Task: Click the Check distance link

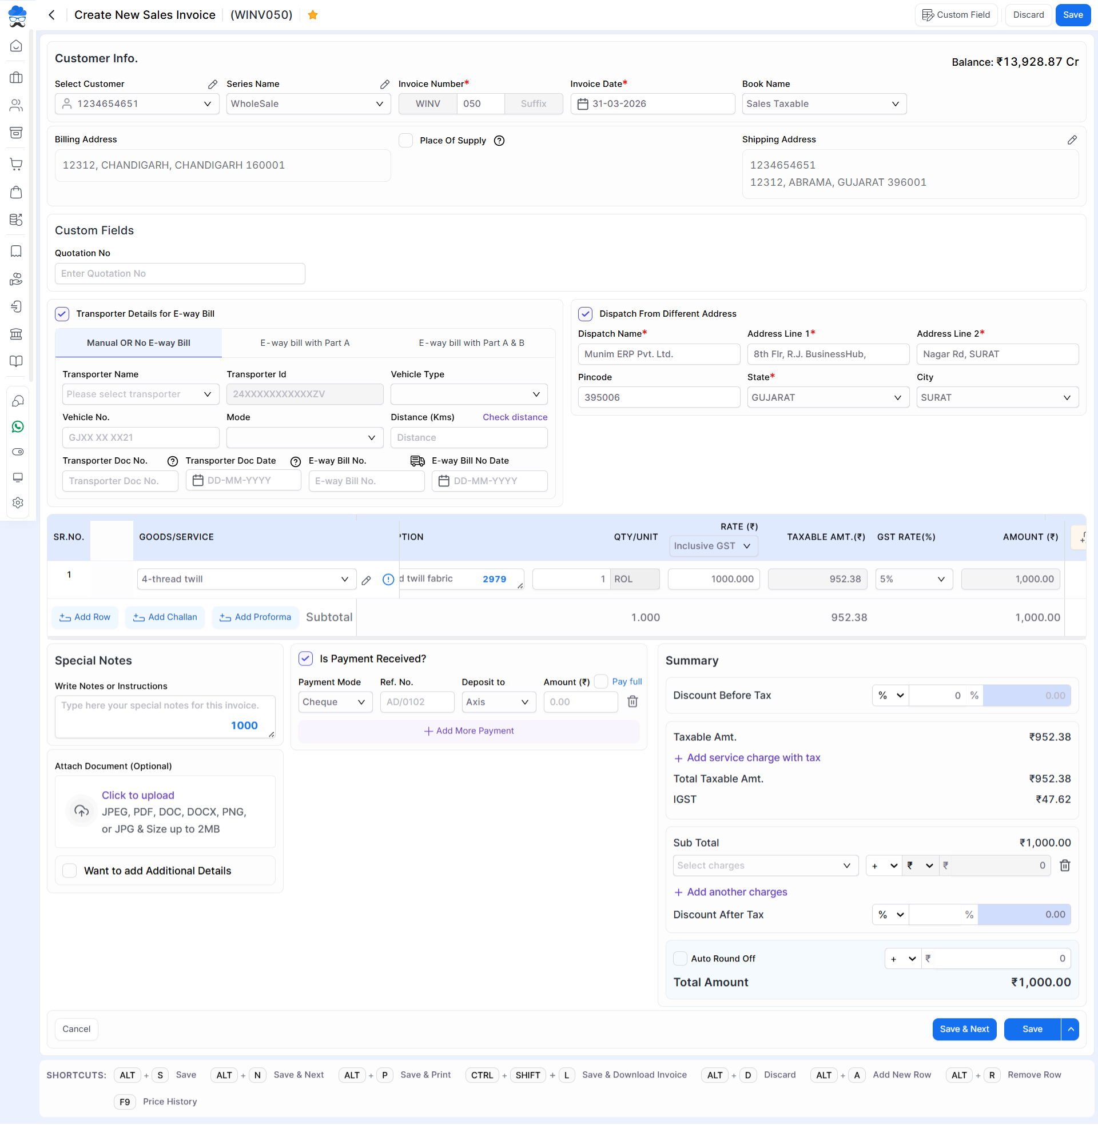Action: (514, 417)
